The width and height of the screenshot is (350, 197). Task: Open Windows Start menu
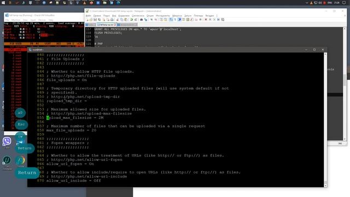click(3, 3)
